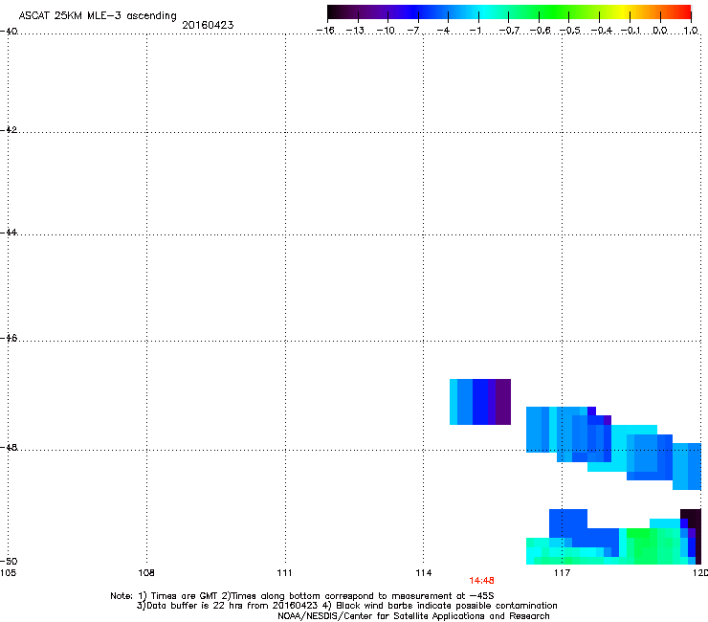Click the latitude axis label -50

(9, 561)
